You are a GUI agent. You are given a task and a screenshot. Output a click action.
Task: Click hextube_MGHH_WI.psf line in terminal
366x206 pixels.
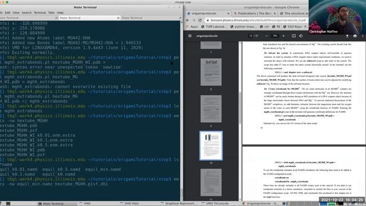(22, 155)
